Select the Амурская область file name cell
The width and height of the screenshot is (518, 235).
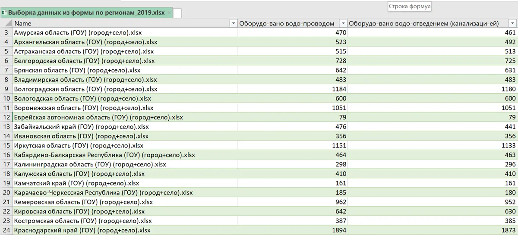pos(125,32)
